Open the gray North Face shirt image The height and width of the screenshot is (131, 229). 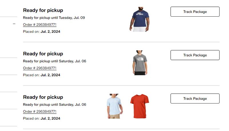pos(139,63)
